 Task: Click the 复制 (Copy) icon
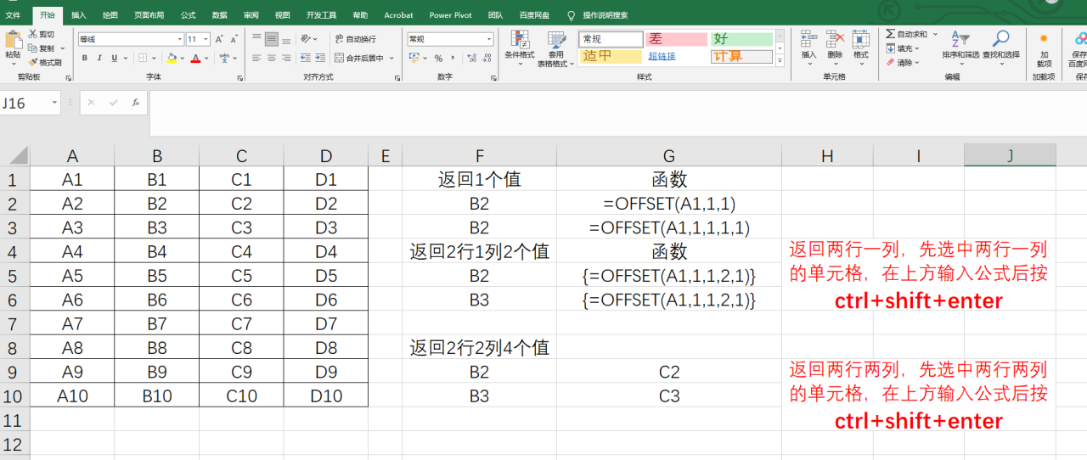(33, 48)
